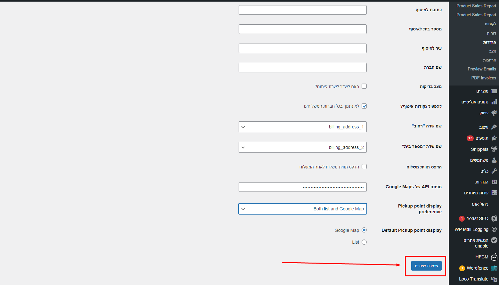
Task: Expand the billing_address_2 house number dropdown
Action: click(302, 147)
